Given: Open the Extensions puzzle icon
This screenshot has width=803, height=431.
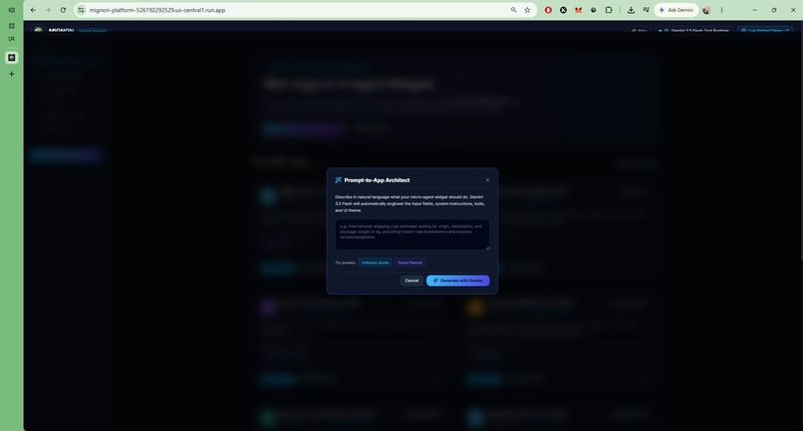Looking at the screenshot, I should coord(609,10).
